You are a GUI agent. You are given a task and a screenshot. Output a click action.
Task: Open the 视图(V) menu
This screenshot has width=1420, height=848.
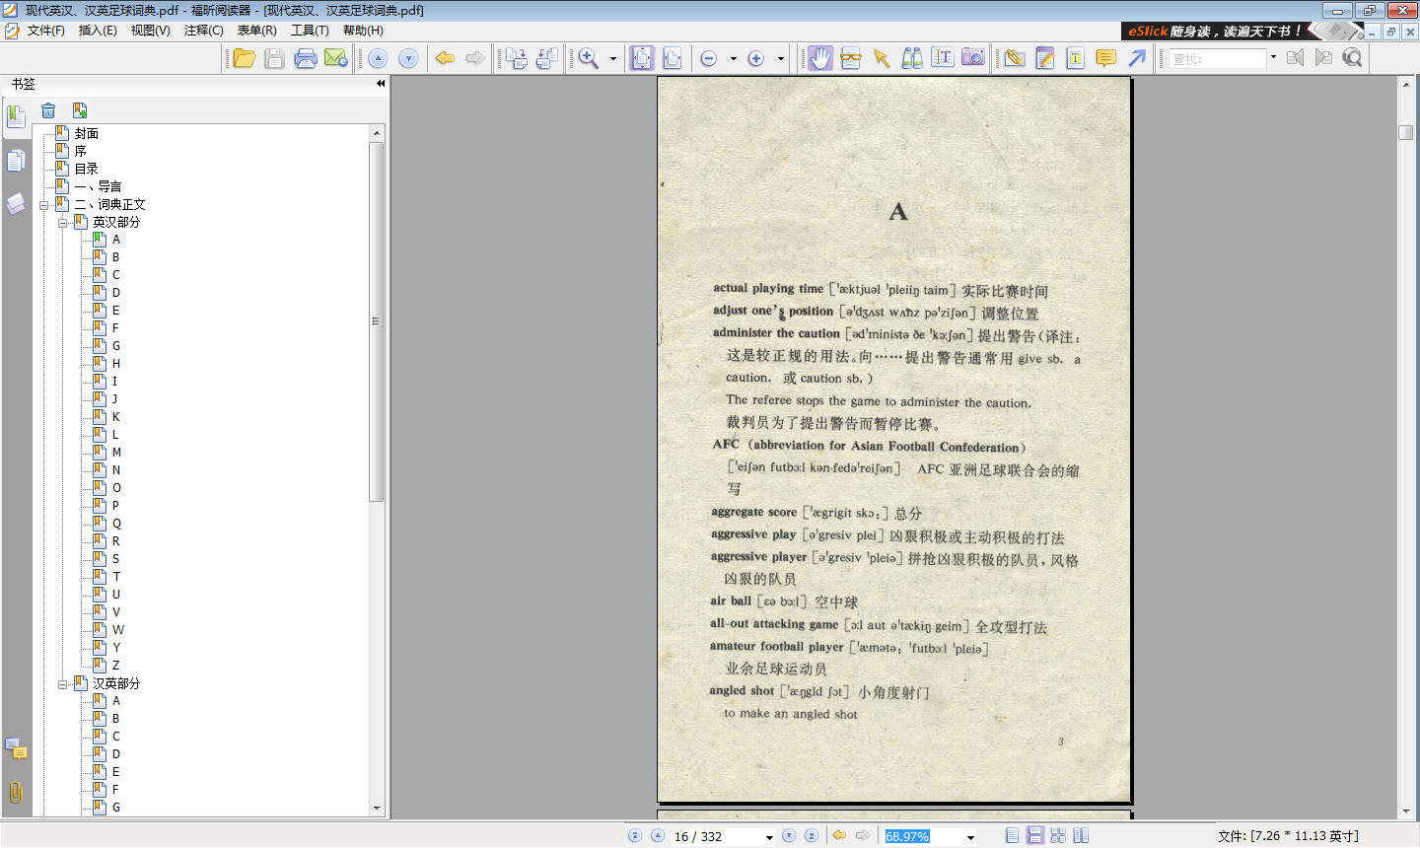click(151, 31)
